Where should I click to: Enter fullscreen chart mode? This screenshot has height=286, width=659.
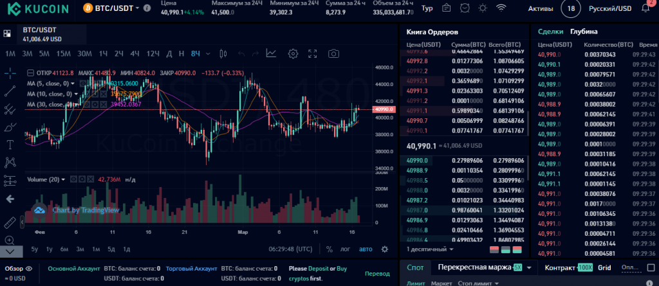click(313, 53)
